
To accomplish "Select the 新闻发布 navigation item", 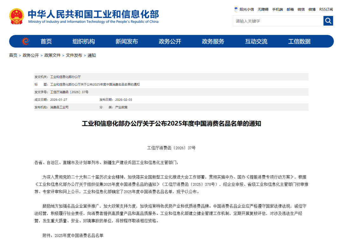I will click(x=126, y=42).
